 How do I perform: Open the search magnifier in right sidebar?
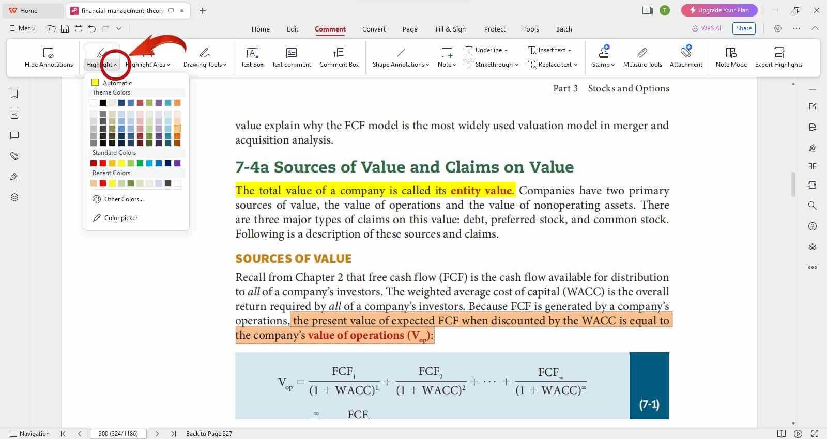coord(813,206)
